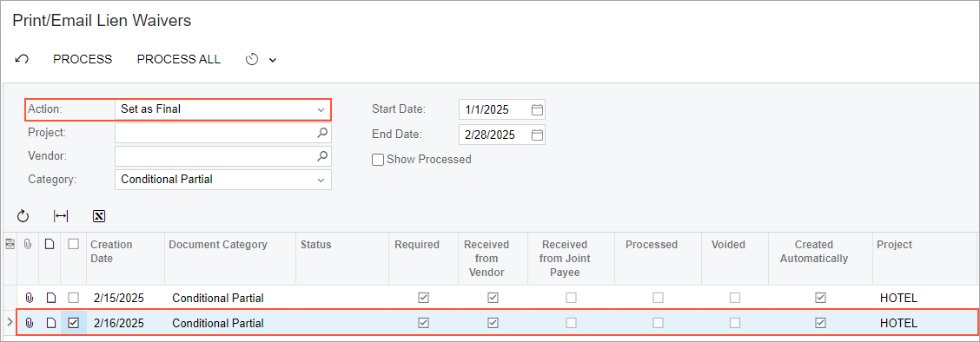Screen dimensions: 980x342
Task: Open calendar picker for End Date
Action: (x=537, y=135)
